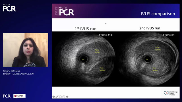Click the PCR logo beside the EAPCI badge

pos(7,96)
